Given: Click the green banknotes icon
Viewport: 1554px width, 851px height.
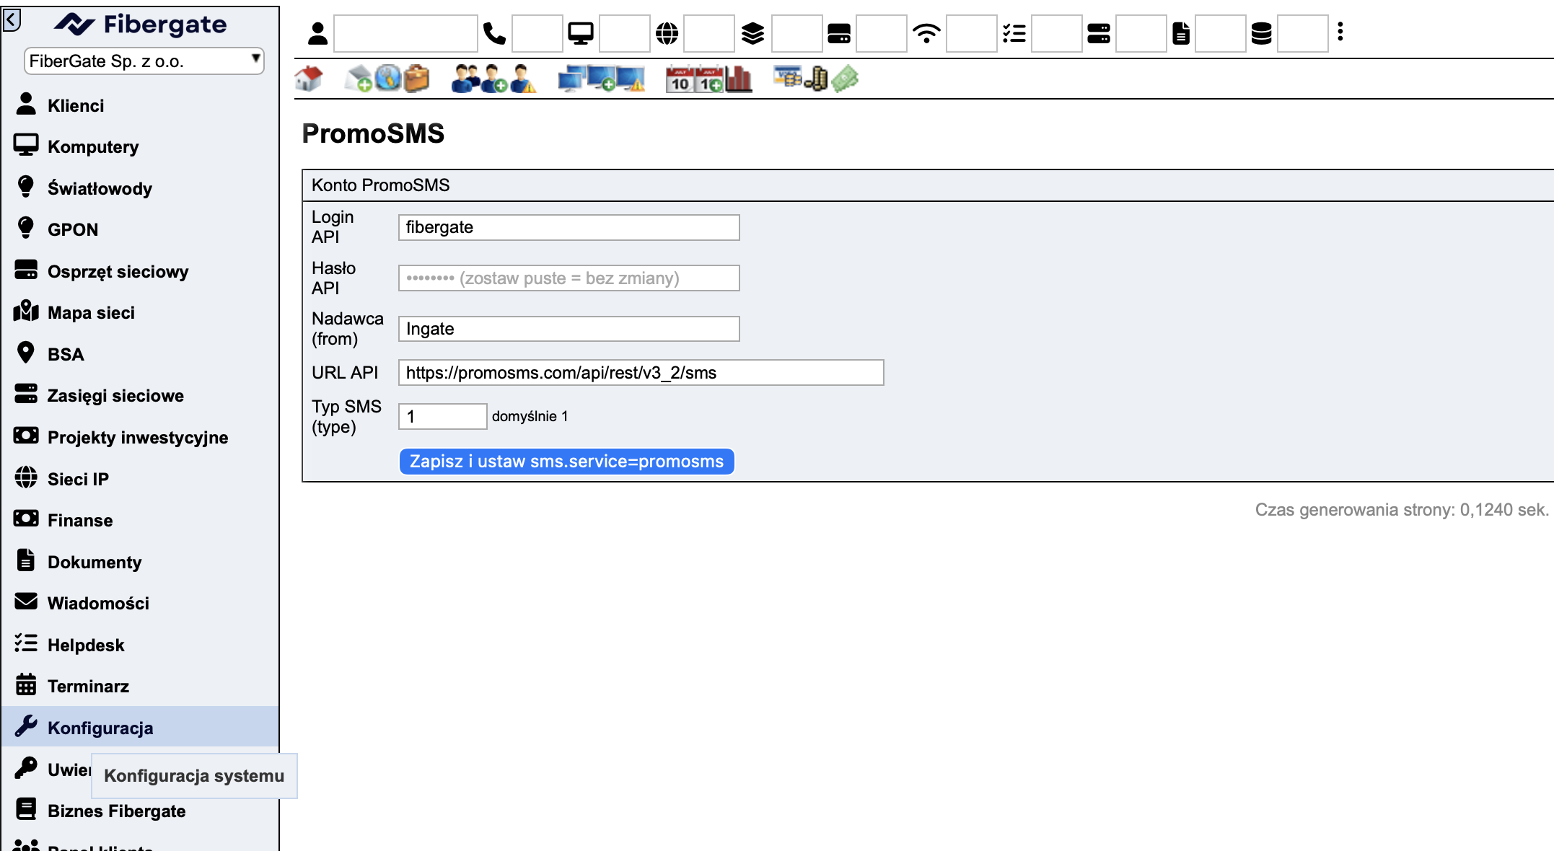Looking at the screenshot, I should (846, 79).
